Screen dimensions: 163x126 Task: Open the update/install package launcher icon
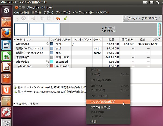(x=6, y=101)
